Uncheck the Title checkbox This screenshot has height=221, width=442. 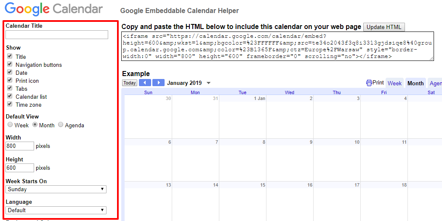[x=10, y=56]
